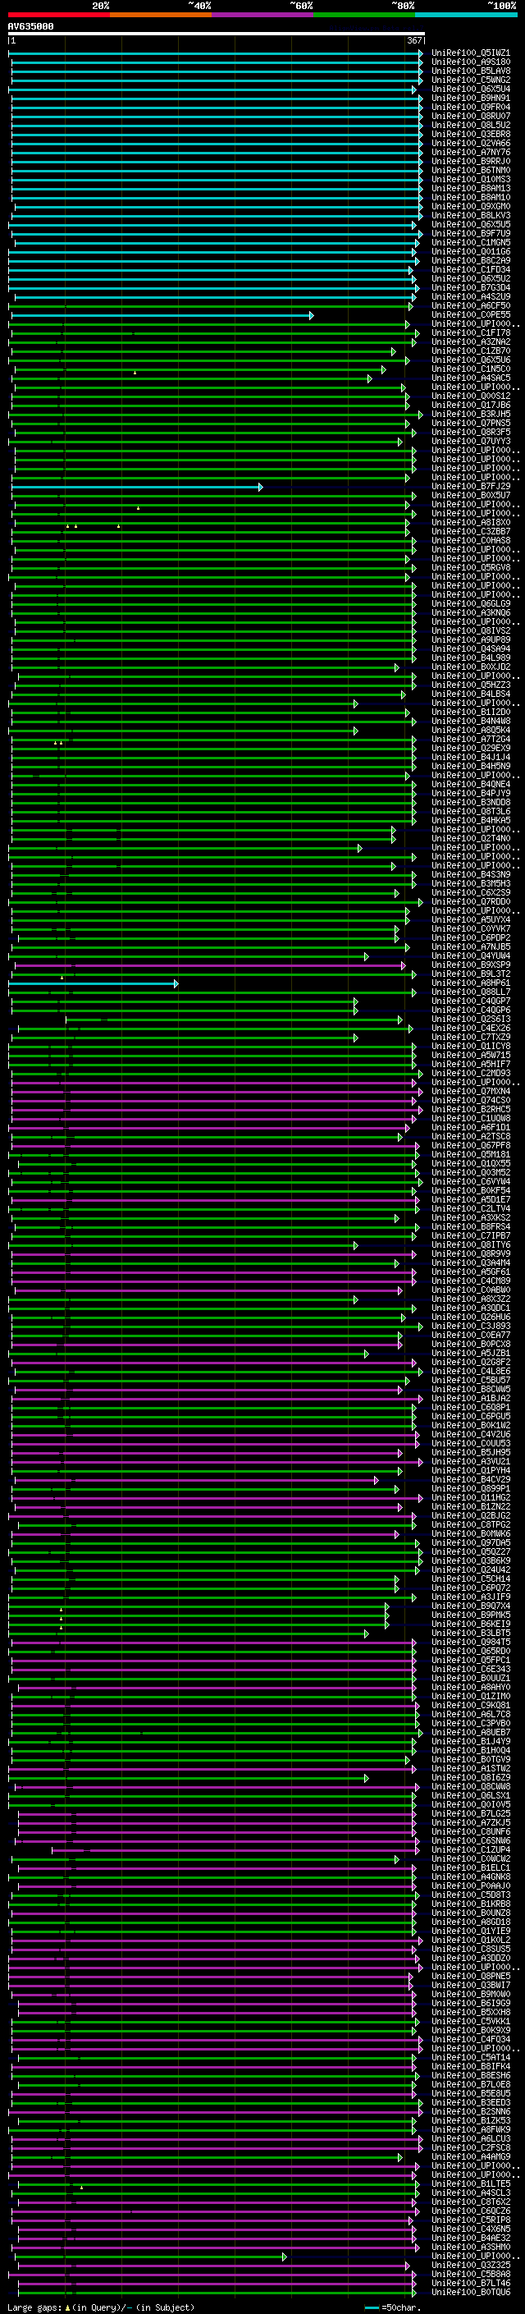This screenshot has height=2314, width=525.
Task: Click the cyan ~100% identity legend bar
Action: click(466, 16)
